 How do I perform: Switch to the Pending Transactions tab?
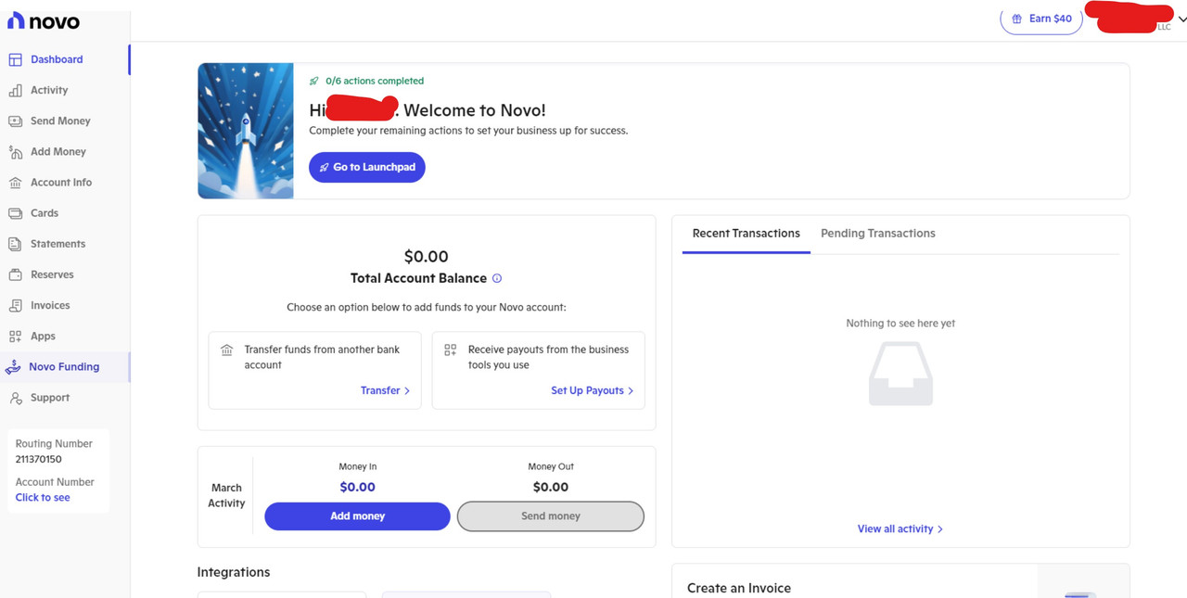click(x=878, y=234)
